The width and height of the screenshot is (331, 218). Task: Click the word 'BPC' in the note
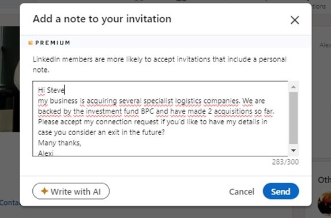147,111
